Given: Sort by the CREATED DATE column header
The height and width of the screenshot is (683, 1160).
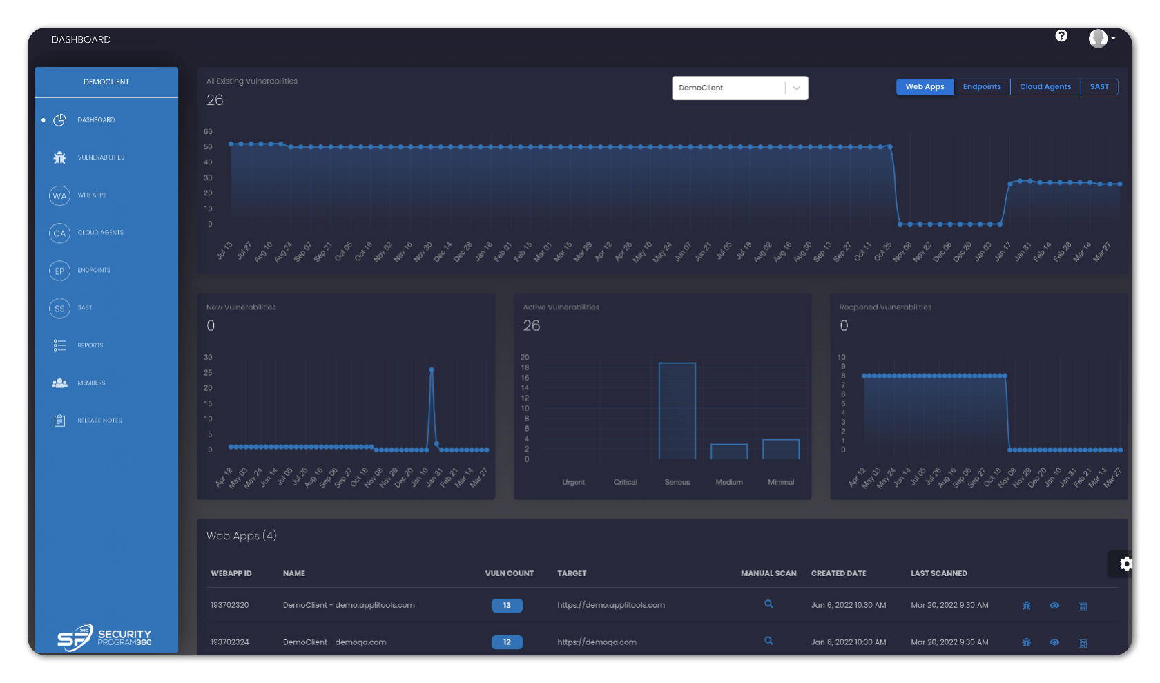Looking at the screenshot, I should pyautogui.click(x=838, y=573).
